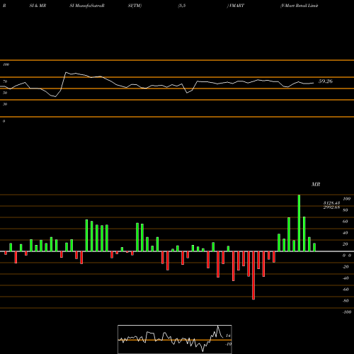The image size is (354, 354).
Task: Click the MR panel title label
Action: coord(316,184)
